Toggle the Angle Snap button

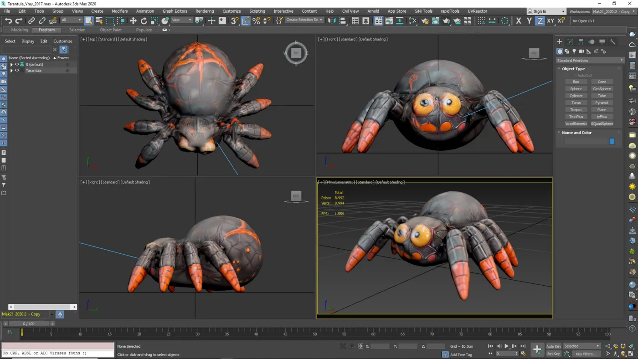[x=246, y=21]
